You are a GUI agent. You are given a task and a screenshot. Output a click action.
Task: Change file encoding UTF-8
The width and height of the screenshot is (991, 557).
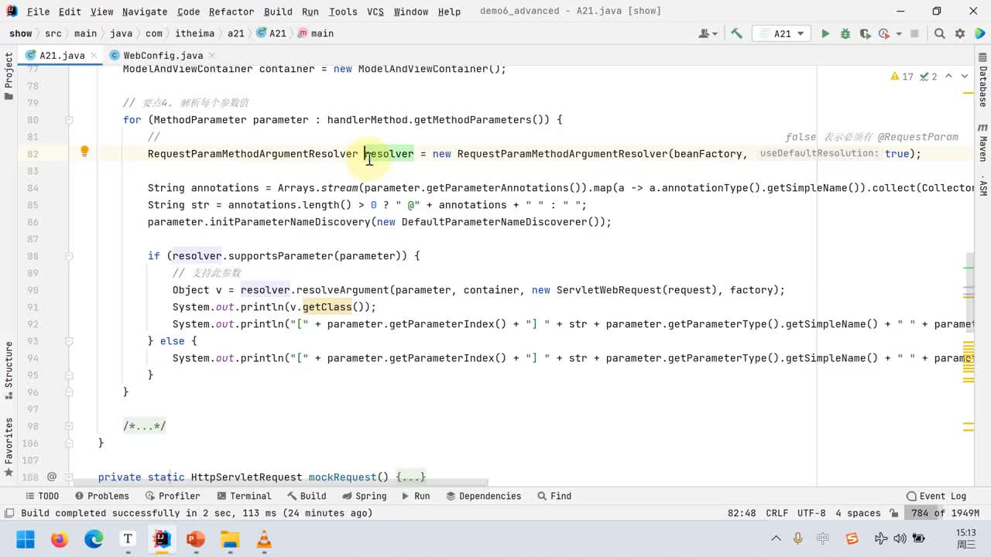tap(811, 513)
